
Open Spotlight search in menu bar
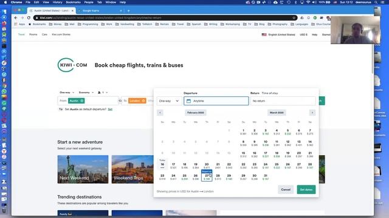click(376, 2)
